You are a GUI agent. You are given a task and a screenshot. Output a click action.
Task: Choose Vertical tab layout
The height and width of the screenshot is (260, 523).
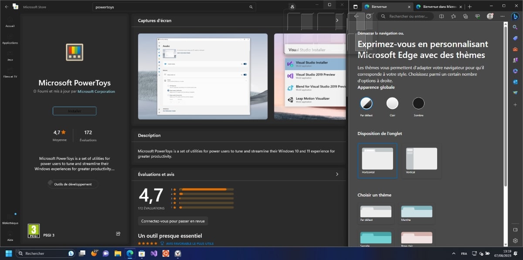point(421,161)
